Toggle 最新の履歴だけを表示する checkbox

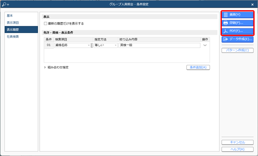coord(46,24)
